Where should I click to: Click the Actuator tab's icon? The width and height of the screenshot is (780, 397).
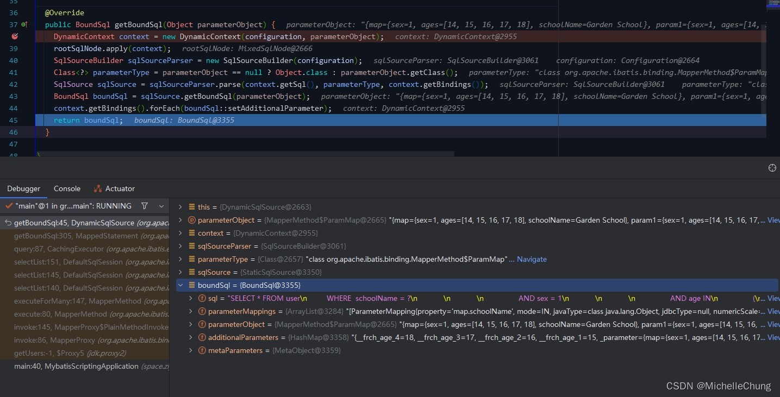pyautogui.click(x=98, y=188)
